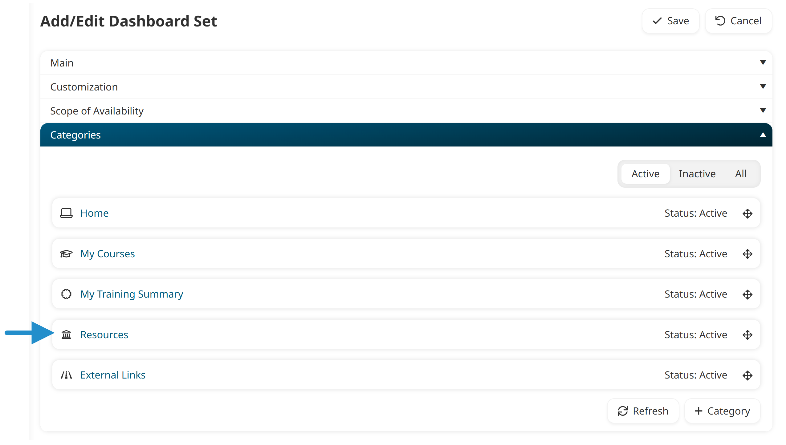Click move handle on External Links row
The image size is (786, 445).
[747, 375]
